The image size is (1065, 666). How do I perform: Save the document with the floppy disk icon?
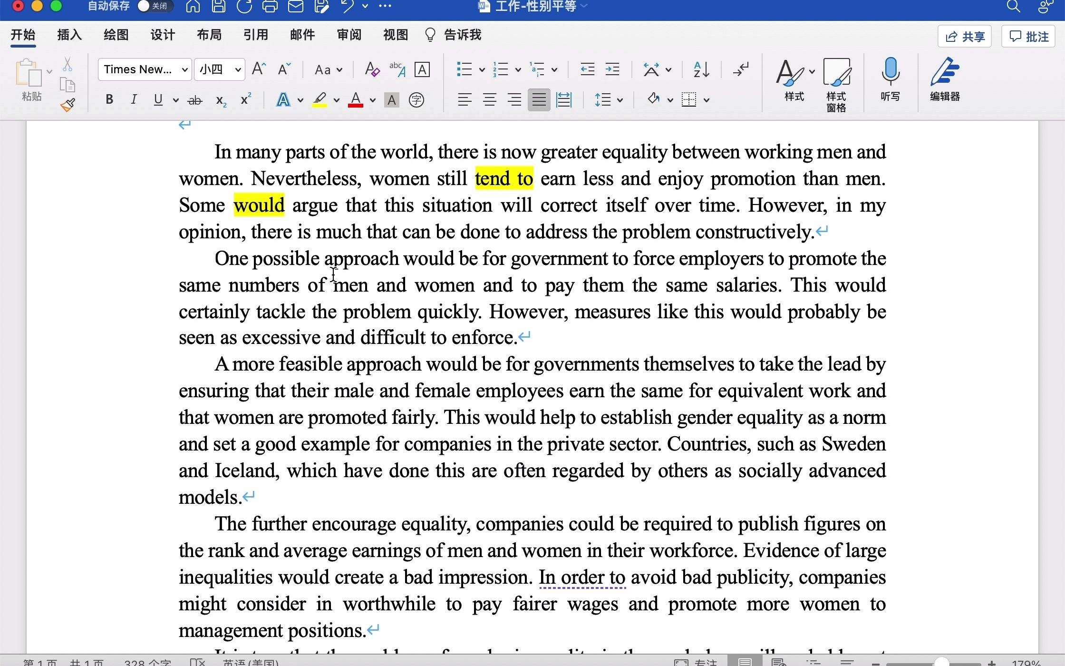coord(218,6)
